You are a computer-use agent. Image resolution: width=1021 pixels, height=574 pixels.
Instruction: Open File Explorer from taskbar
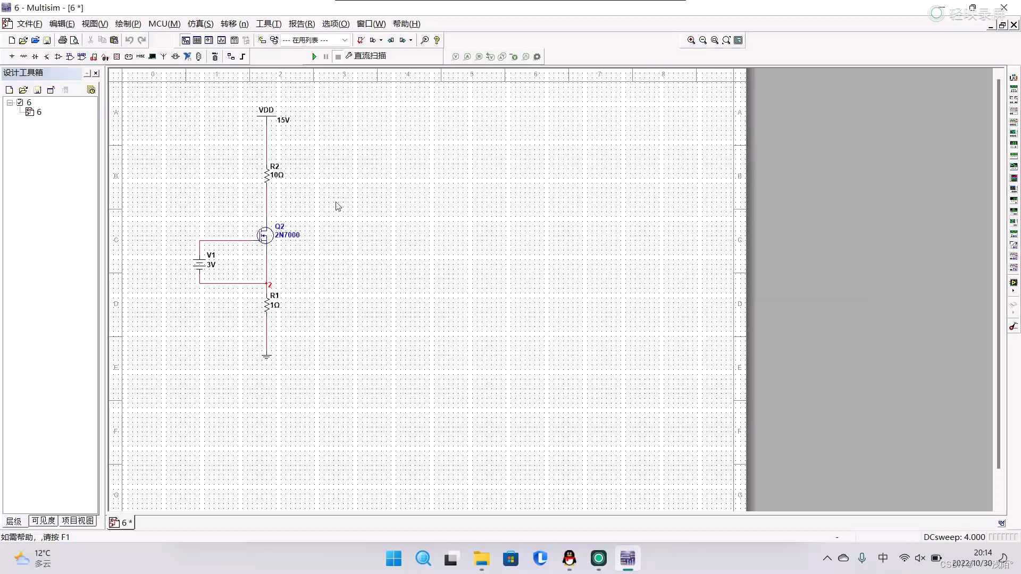pos(481,559)
